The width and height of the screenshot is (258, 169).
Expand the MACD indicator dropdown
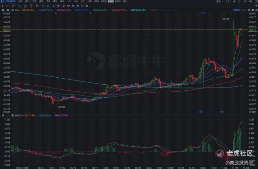23,115
